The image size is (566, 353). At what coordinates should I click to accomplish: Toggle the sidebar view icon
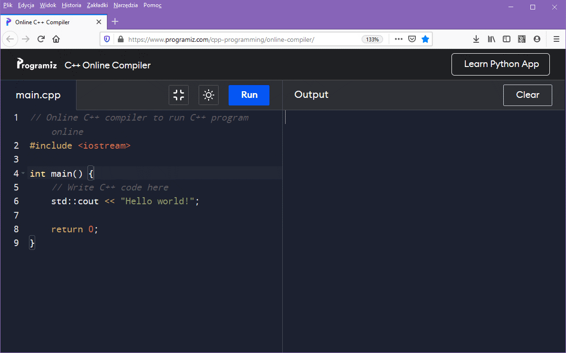tap(507, 39)
